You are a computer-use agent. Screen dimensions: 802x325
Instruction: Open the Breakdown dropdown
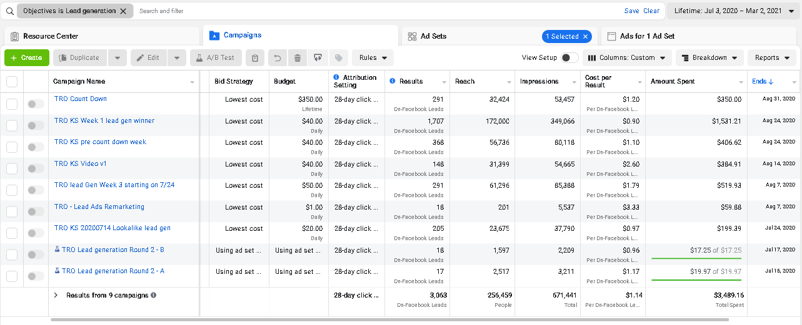709,58
